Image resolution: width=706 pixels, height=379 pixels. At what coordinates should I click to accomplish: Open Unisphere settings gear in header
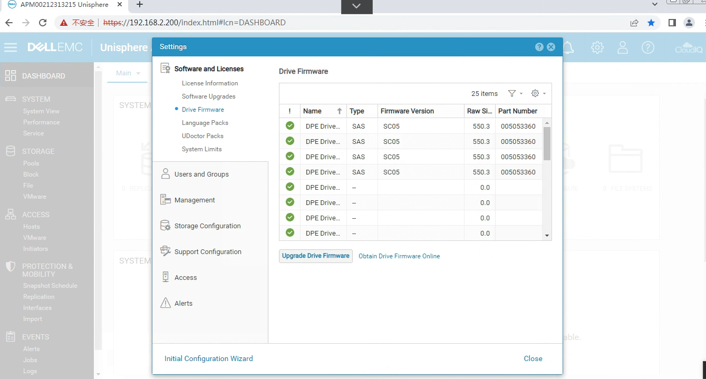(x=597, y=47)
